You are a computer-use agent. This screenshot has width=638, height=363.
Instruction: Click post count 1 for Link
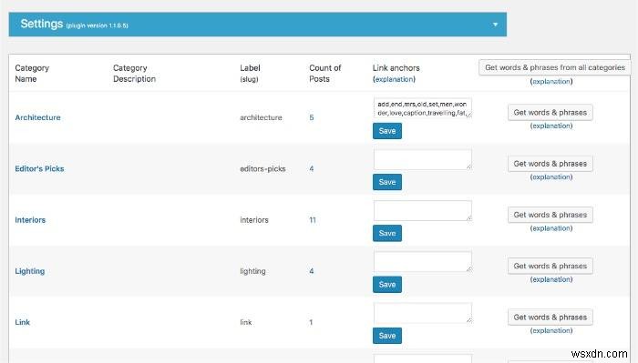tap(311, 322)
